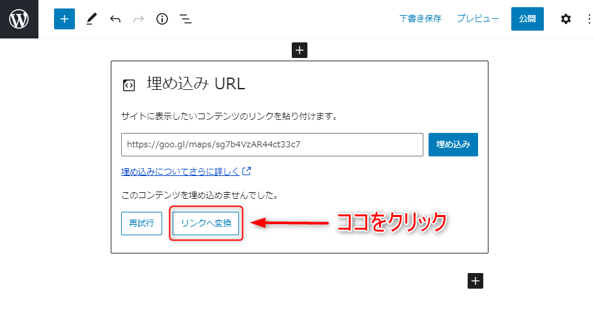Convert to link with リンクへ変換

tap(206, 224)
